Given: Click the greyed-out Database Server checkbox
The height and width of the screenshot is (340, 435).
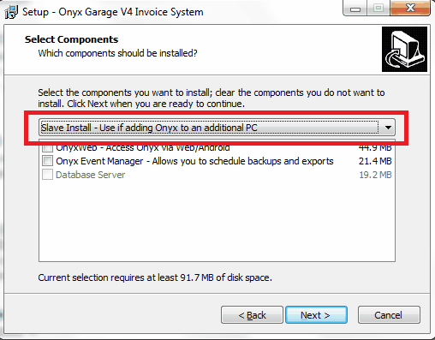Looking at the screenshot, I should tap(47, 175).
